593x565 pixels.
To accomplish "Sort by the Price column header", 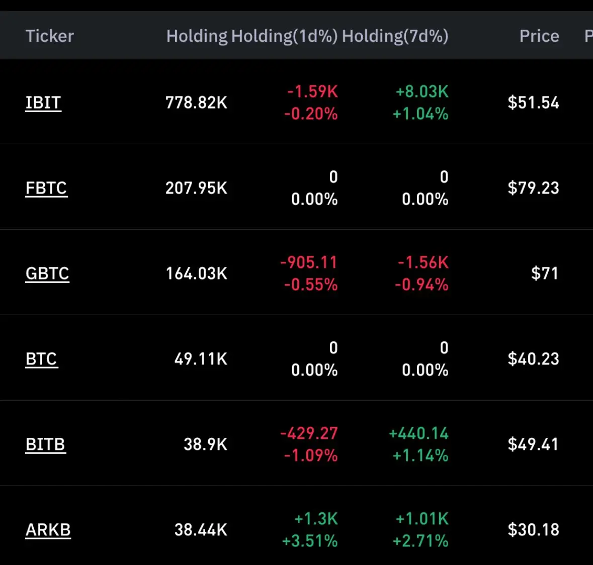I will click(x=539, y=36).
